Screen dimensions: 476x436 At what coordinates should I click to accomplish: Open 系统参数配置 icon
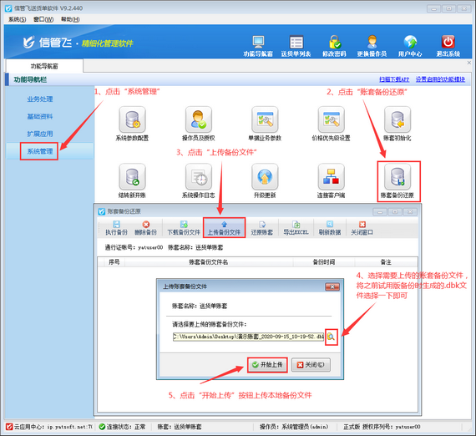pyautogui.click(x=132, y=119)
